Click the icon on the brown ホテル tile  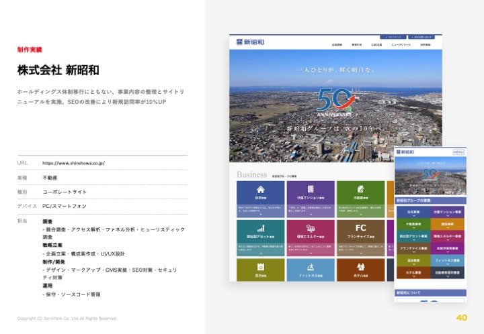[x=360, y=266]
